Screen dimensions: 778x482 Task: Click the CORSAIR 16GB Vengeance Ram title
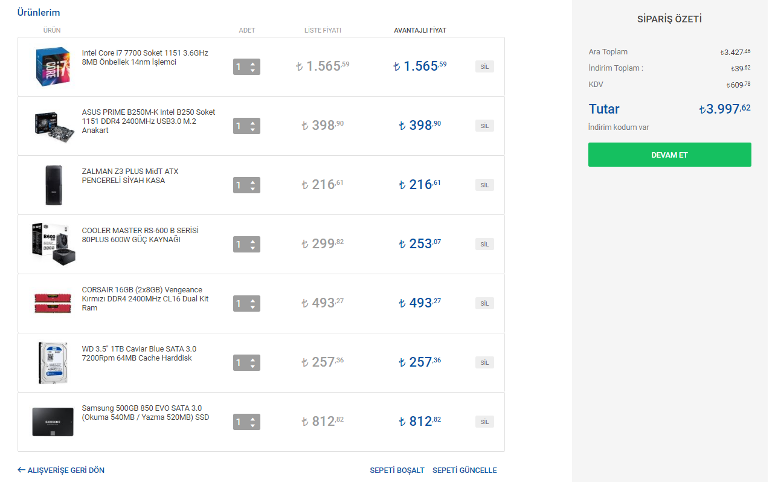pos(146,298)
